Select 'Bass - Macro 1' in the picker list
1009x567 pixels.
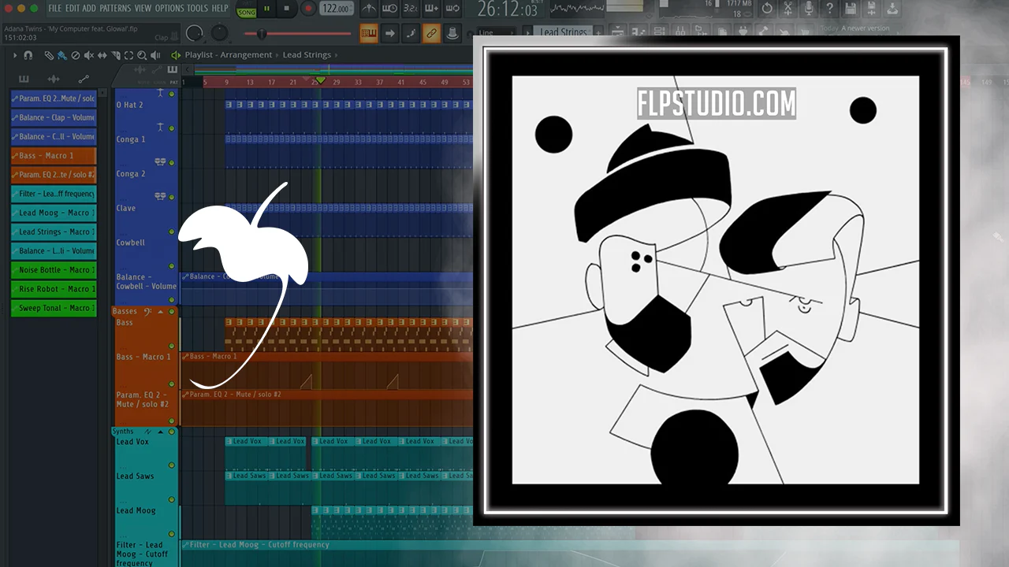pyautogui.click(x=54, y=156)
